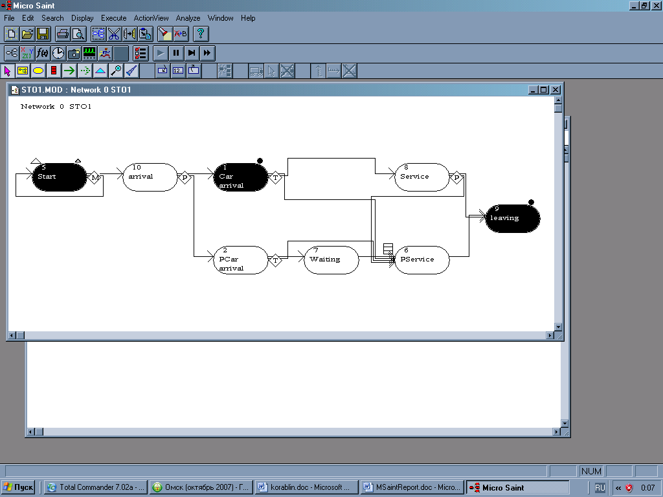Viewport: 663px width, 497px height.
Task: Open the Пуск start button
Action: (18, 487)
